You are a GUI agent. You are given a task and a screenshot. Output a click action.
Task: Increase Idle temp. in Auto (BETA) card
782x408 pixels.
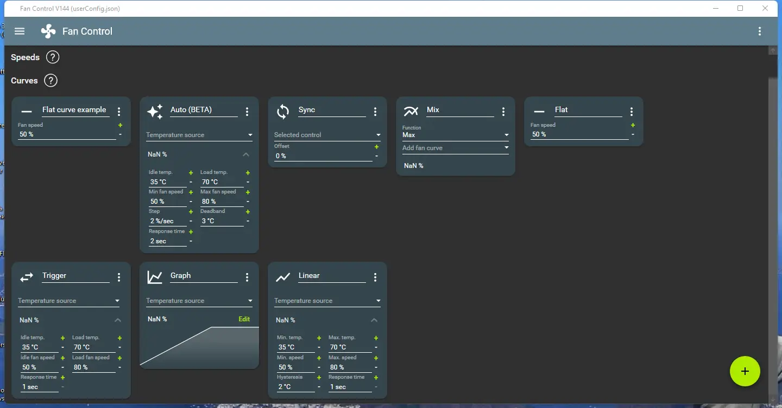click(191, 173)
